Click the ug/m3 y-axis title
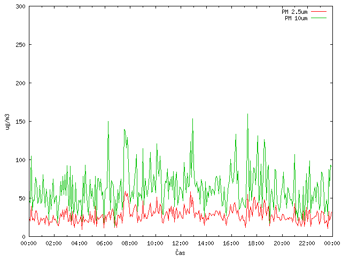 click(7, 122)
